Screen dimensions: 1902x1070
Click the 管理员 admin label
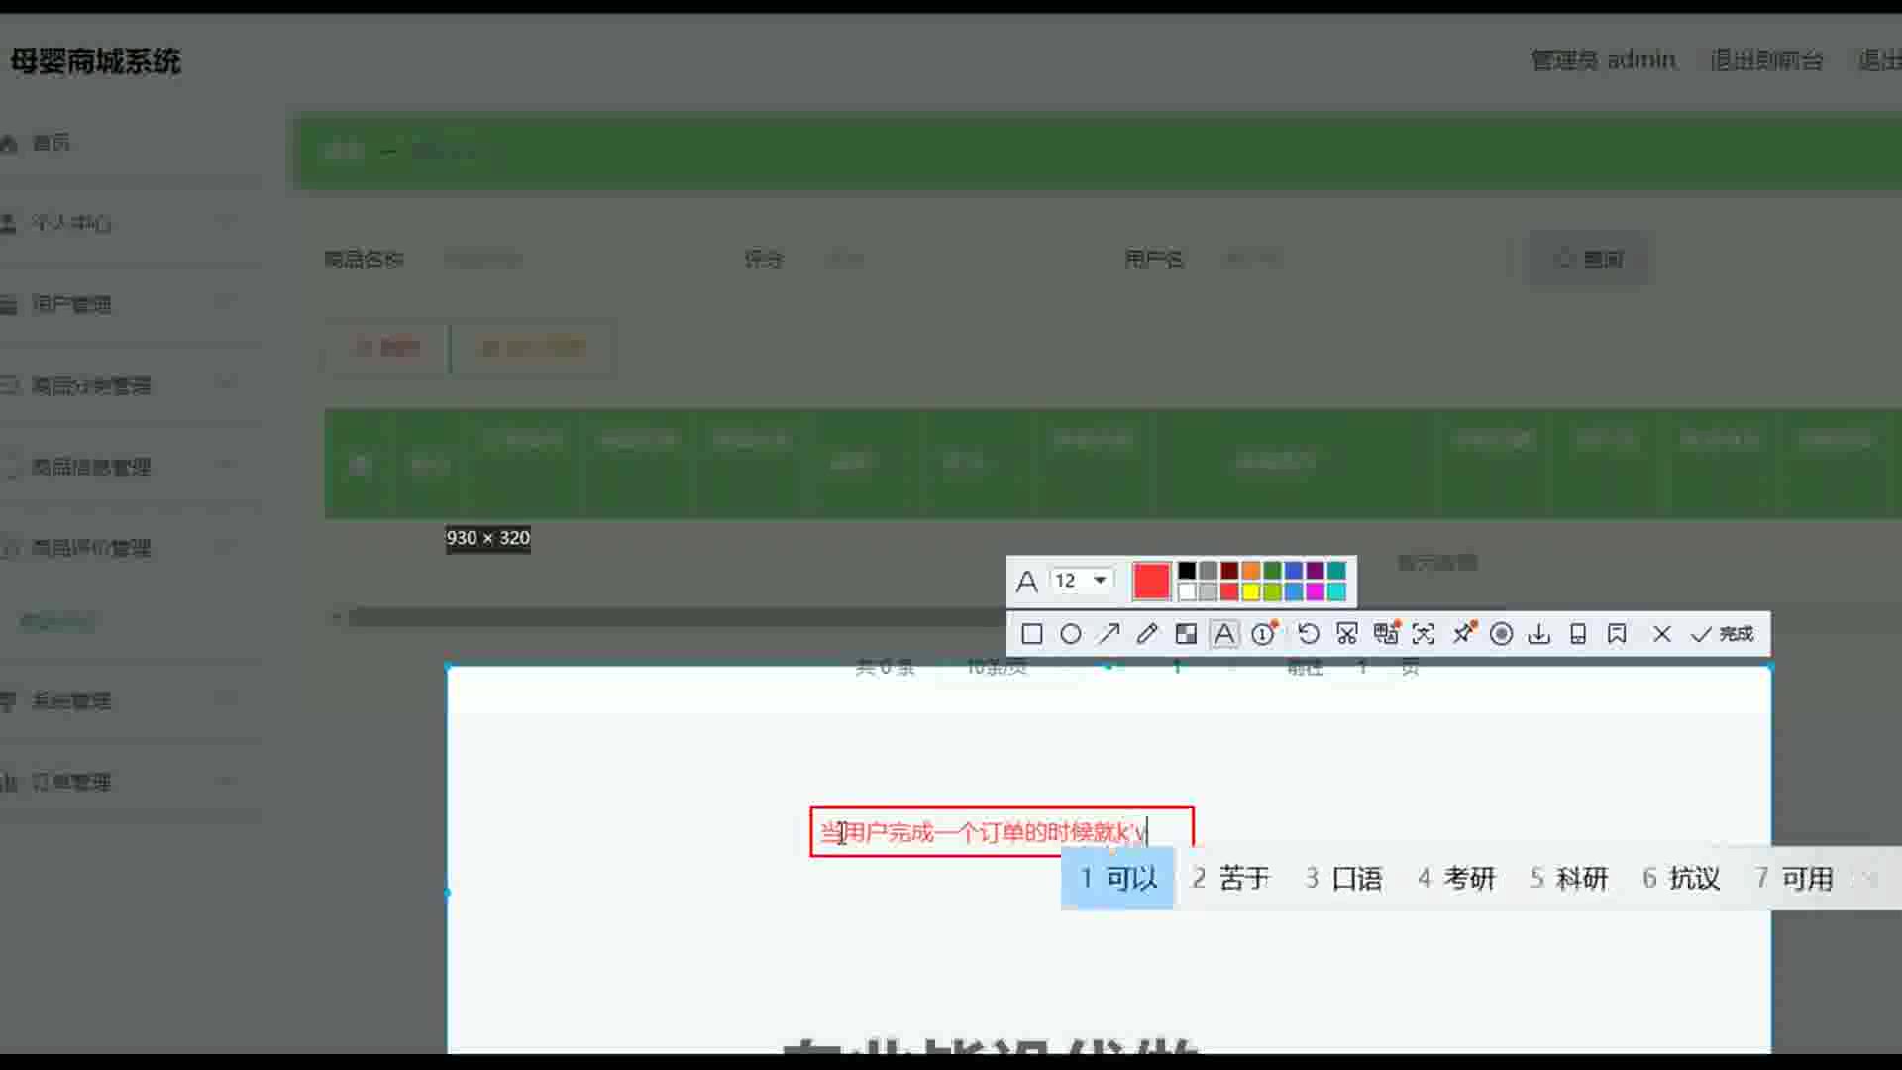[x=1603, y=60]
